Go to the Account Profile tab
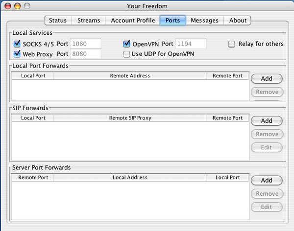Screen dimensions: 294x231 (x=133, y=20)
